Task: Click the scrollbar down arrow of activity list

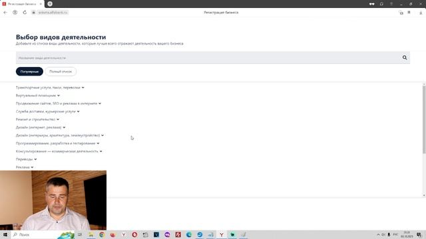Action: tap(424, 195)
